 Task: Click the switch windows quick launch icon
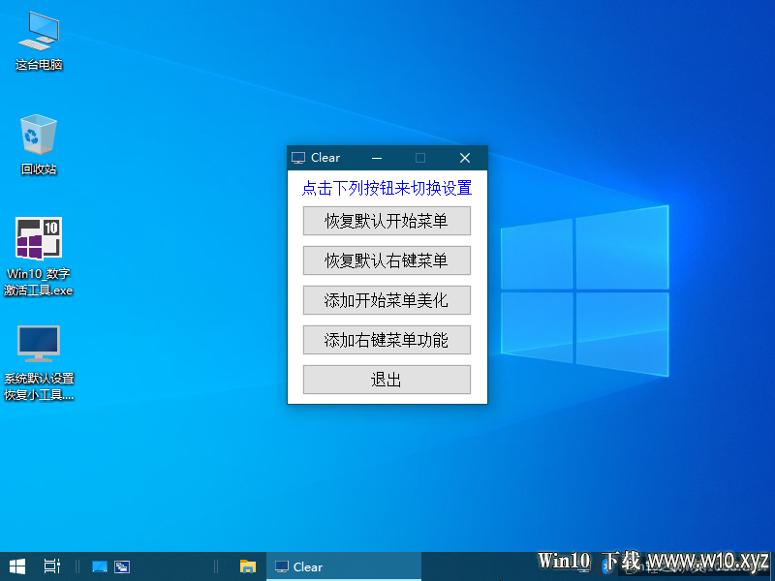point(122,566)
